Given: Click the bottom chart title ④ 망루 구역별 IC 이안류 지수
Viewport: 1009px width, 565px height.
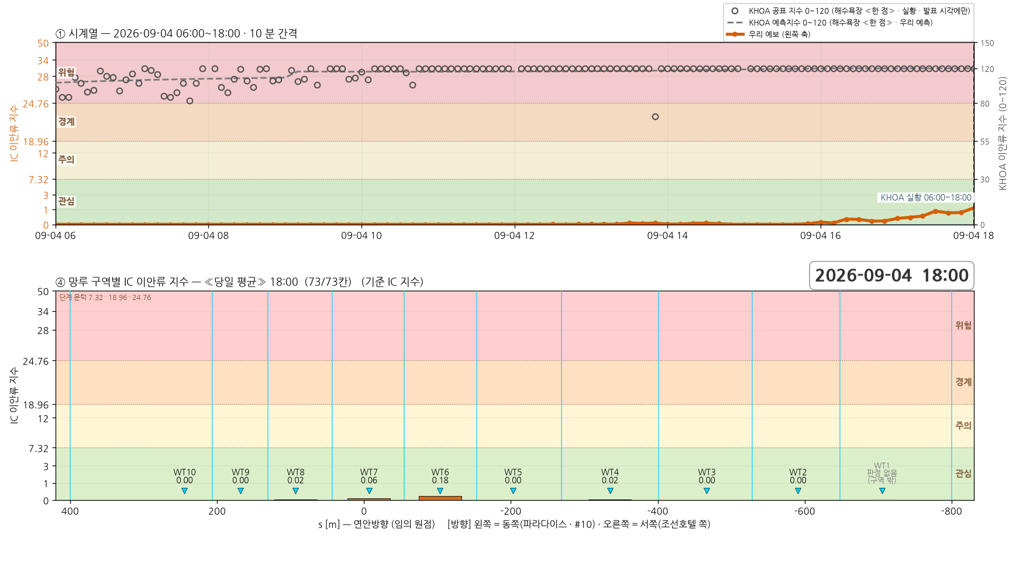Looking at the screenshot, I should click(x=239, y=282).
